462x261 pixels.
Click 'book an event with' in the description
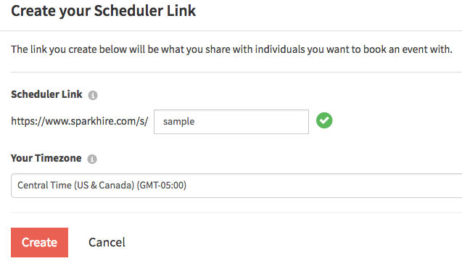[408, 49]
